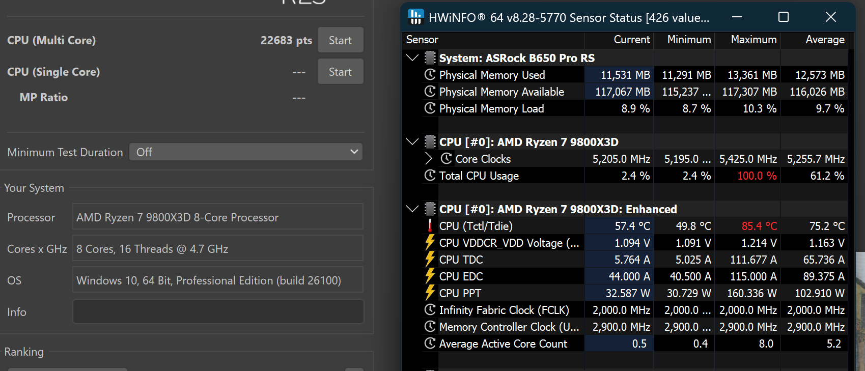Collapse the System: ASRock B650 Pro RS group

pos(412,58)
